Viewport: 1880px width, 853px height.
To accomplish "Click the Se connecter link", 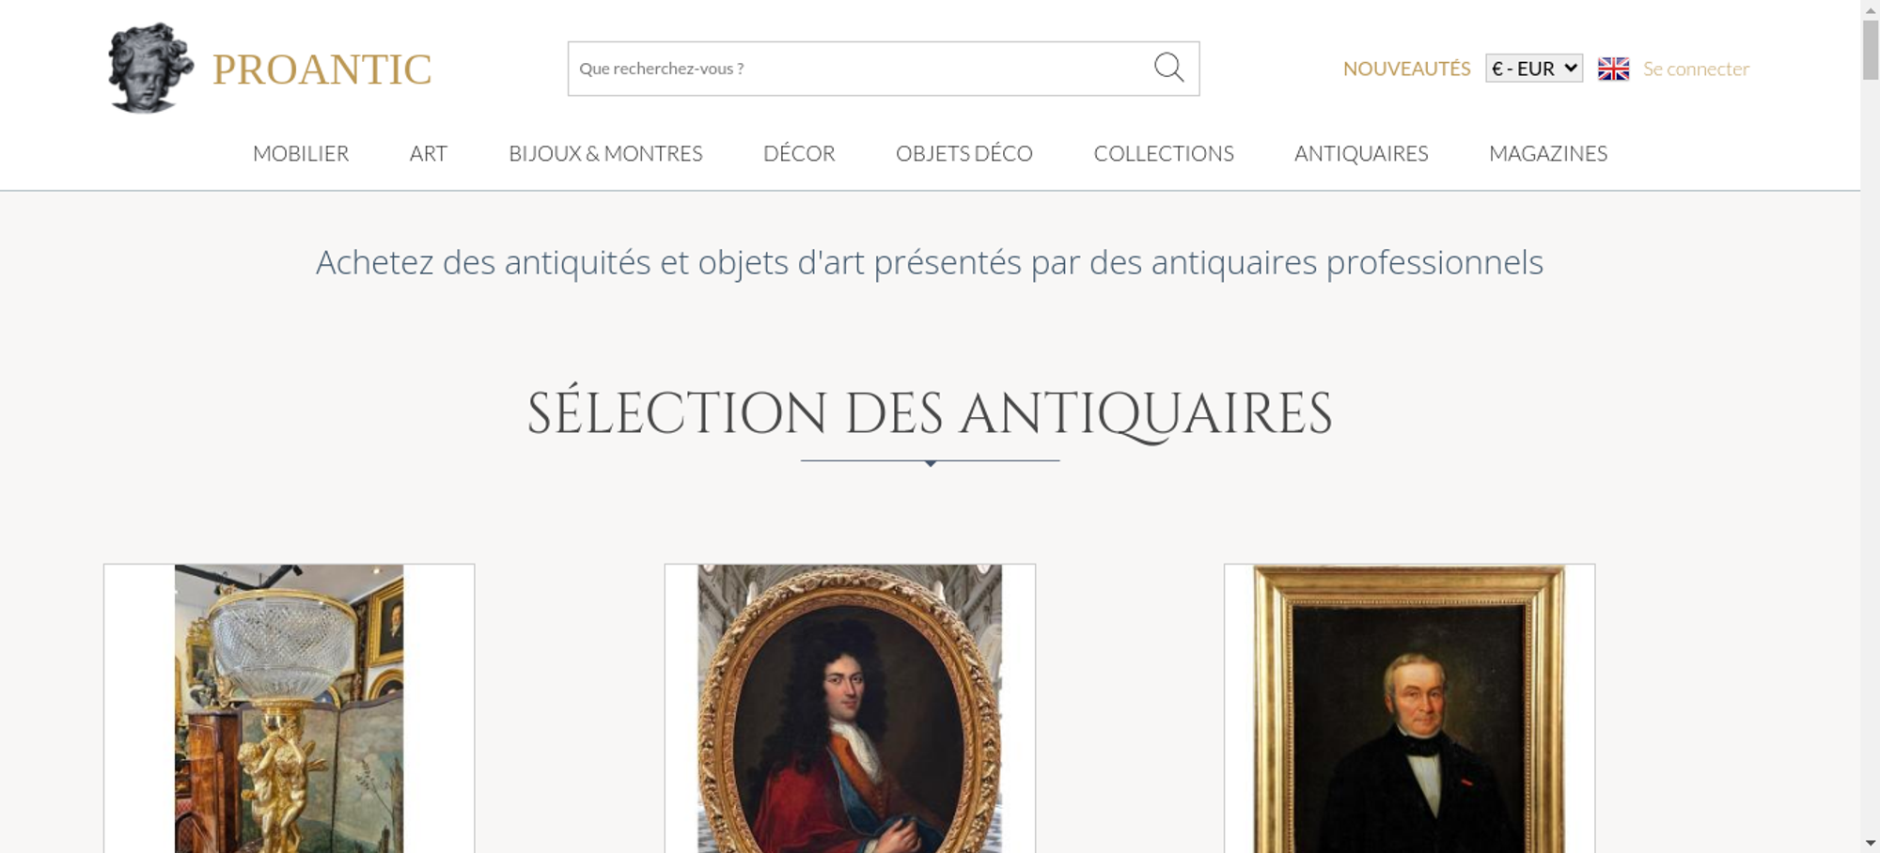I will click(1696, 69).
